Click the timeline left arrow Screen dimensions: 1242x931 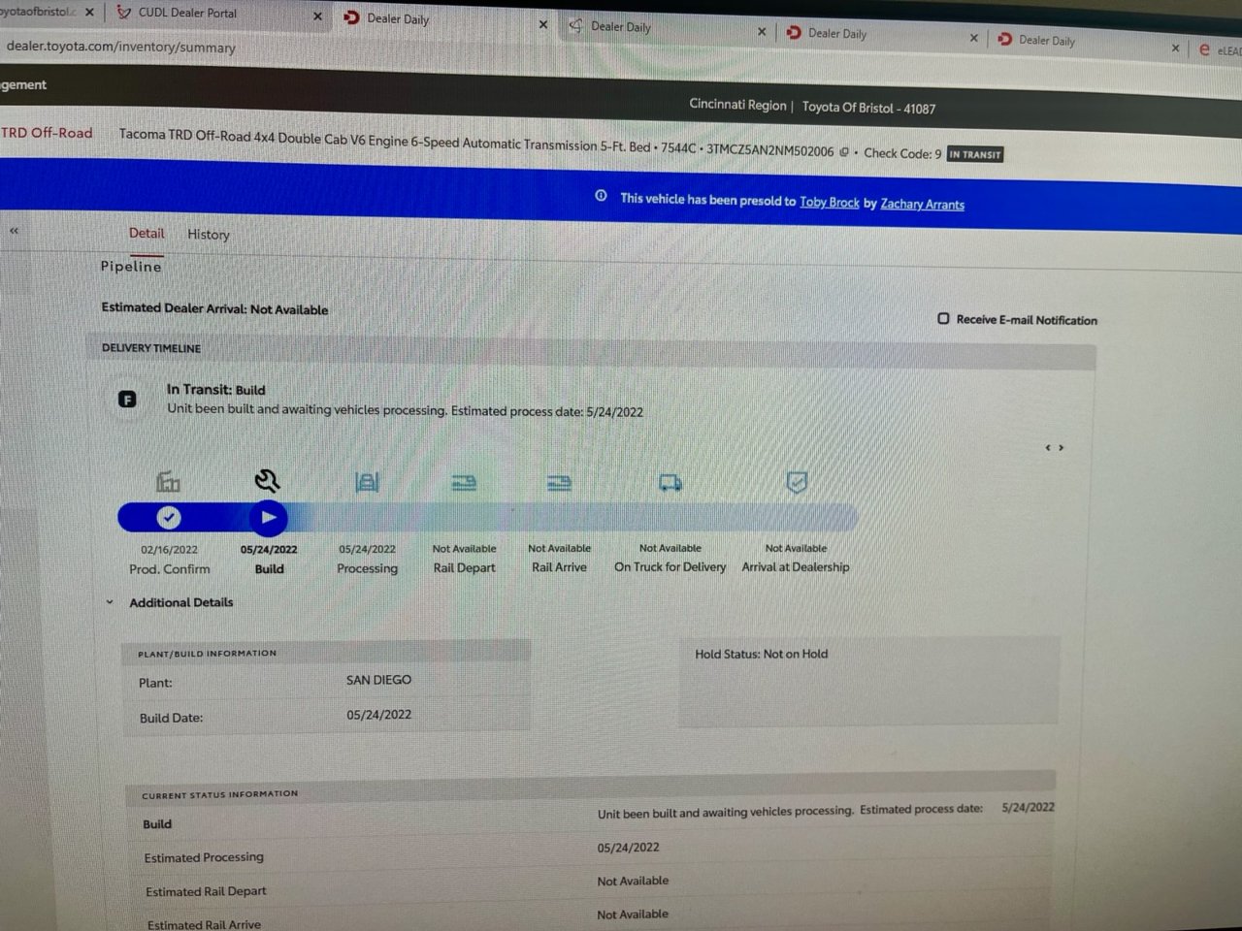(1048, 447)
